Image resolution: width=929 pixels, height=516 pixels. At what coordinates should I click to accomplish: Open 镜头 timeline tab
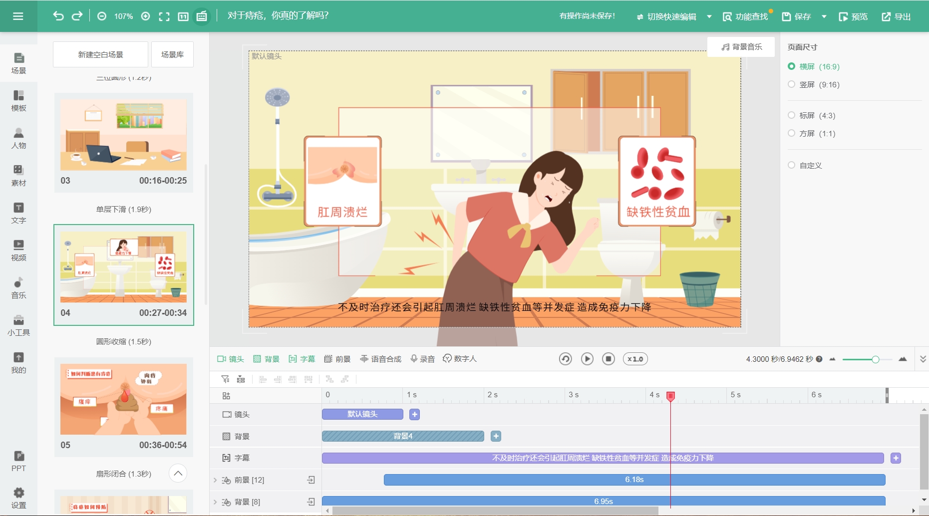pos(231,359)
